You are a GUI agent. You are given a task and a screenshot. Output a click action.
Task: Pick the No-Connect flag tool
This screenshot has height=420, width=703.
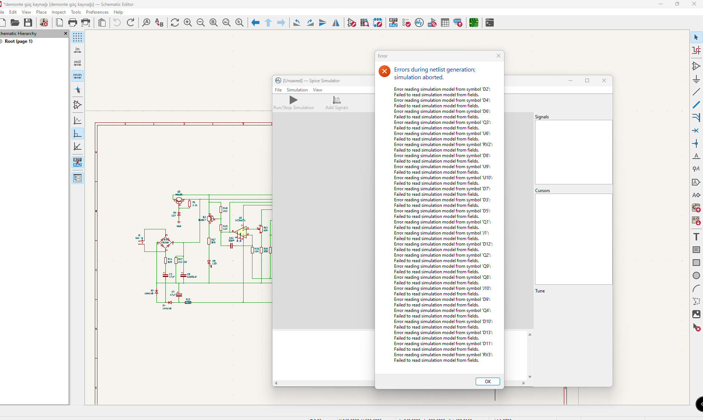click(696, 131)
